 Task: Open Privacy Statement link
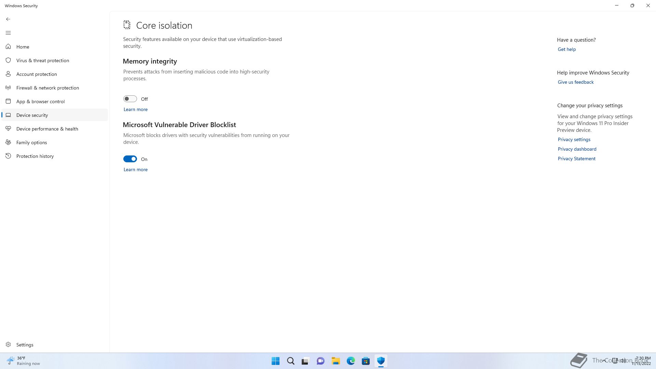(577, 159)
